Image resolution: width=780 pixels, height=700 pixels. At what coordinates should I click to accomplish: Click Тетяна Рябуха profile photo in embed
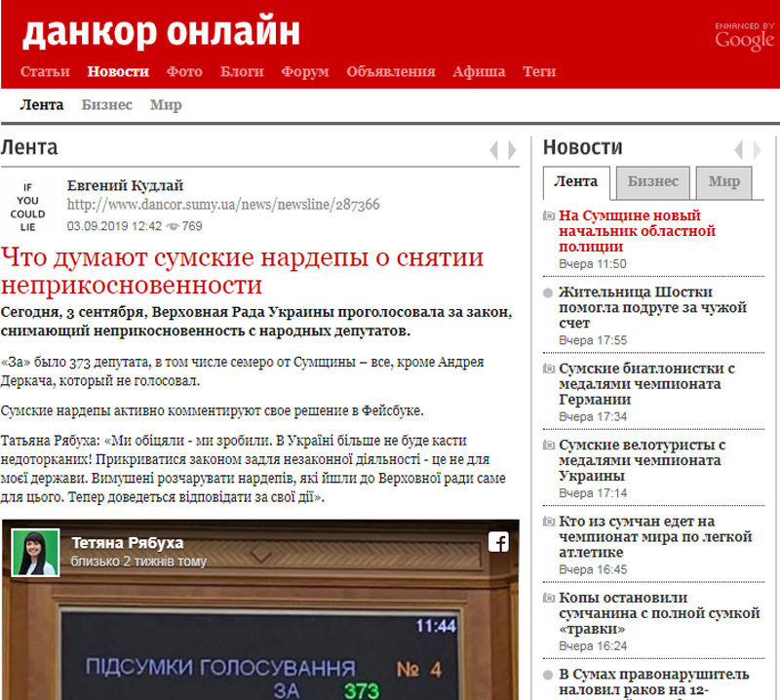35,553
